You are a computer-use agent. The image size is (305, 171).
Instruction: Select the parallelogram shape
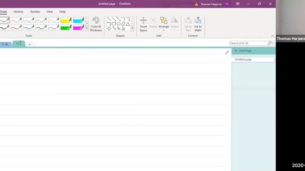pyautogui.click(x=123, y=24)
